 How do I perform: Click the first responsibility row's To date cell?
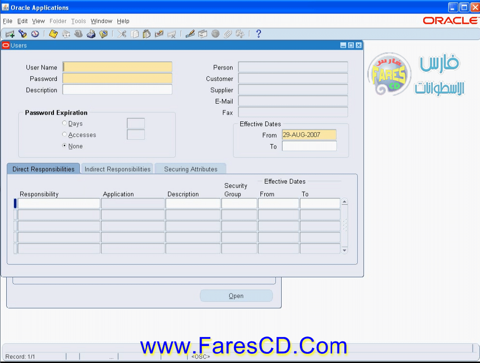pyautogui.click(x=320, y=203)
